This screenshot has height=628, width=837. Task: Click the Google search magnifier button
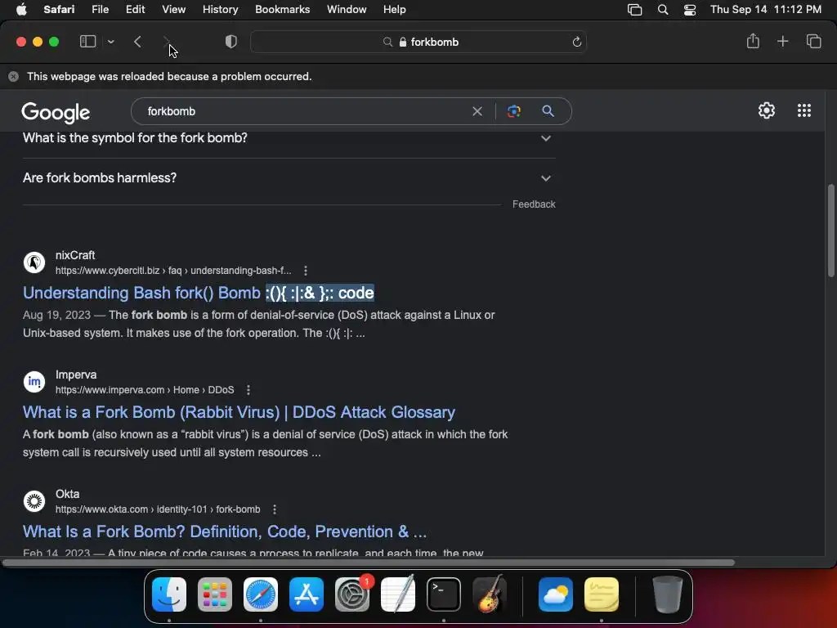pos(548,111)
